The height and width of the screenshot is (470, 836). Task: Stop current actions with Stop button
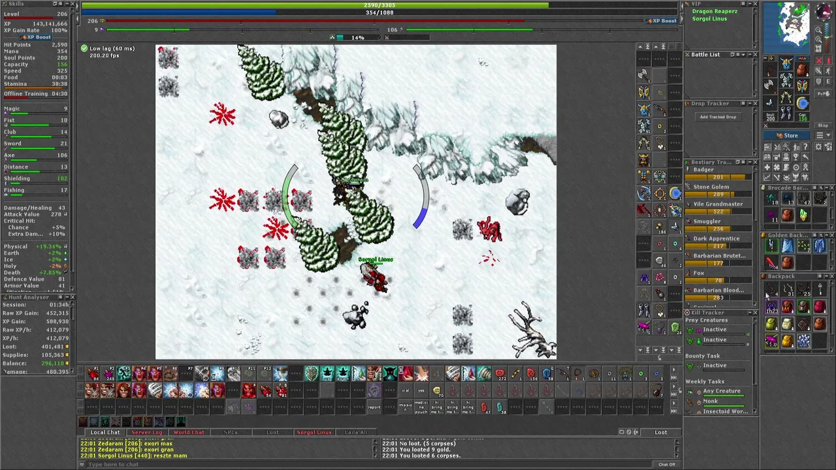[823, 125]
